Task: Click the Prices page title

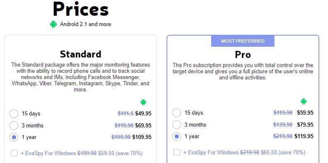Action: 81,9
